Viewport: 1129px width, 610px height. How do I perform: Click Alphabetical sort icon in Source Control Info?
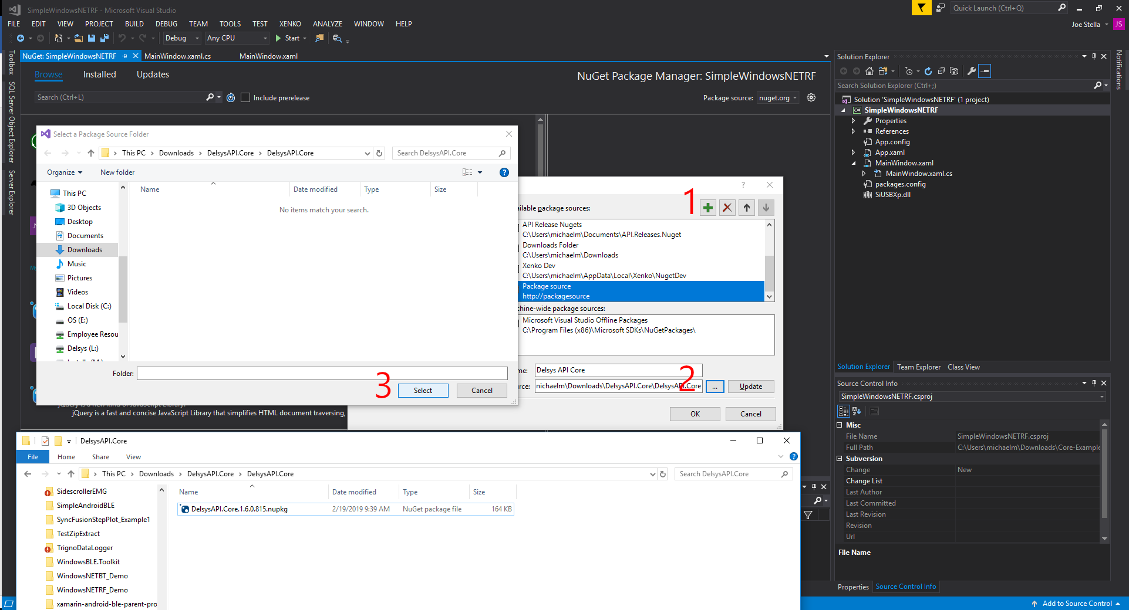click(x=857, y=411)
